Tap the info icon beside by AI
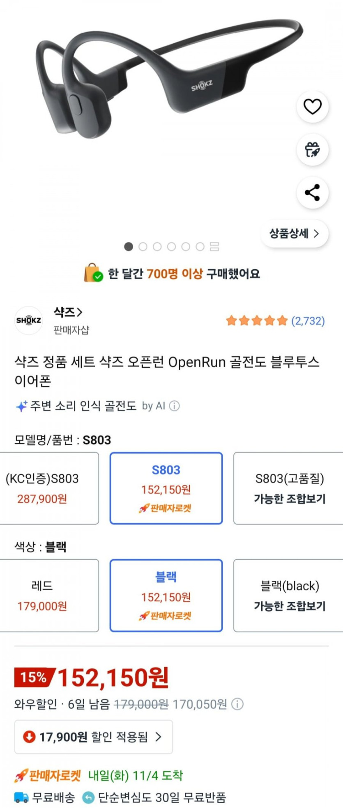Image resolution: width=343 pixels, height=808 pixels. pyautogui.click(x=175, y=406)
